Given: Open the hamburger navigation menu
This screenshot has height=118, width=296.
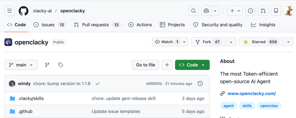Looking at the screenshot, I should [9, 11].
